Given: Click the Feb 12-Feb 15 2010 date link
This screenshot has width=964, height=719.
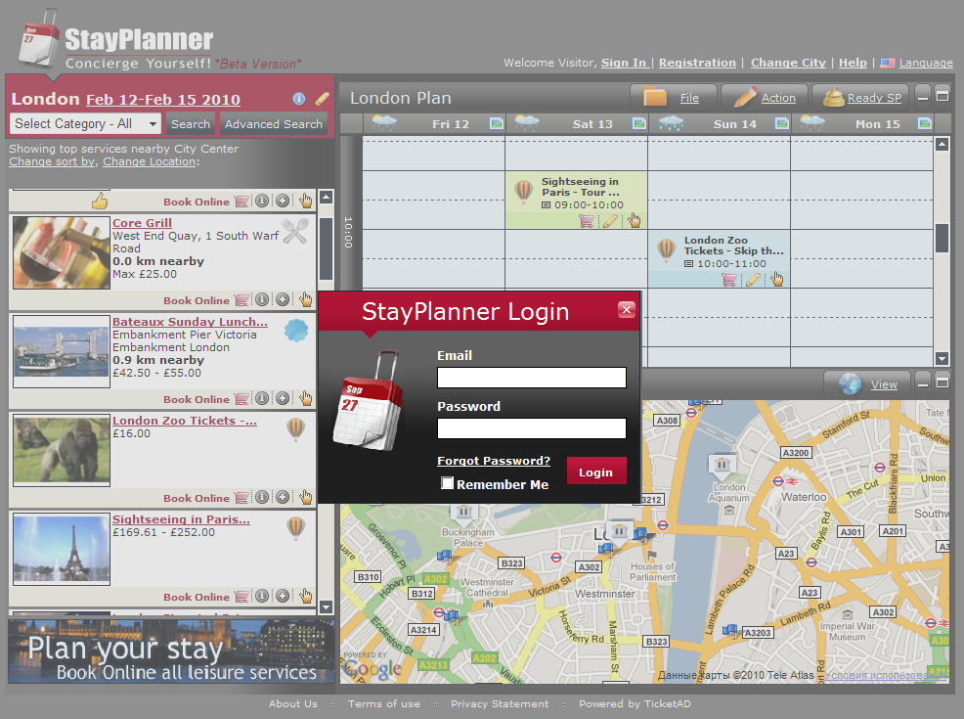Looking at the screenshot, I should (x=163, y=100).
